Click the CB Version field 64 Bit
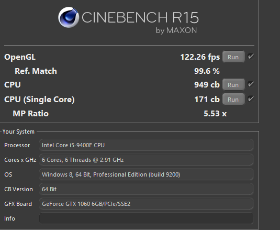 coord(146,189)
